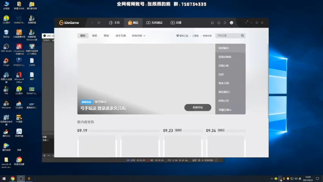
Task: Expand the 所有内容 dropdown
Action: (138, 36)
